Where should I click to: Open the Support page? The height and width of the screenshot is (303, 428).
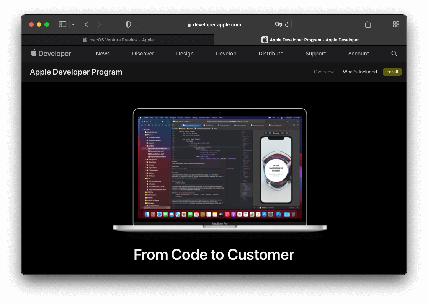pos(316,54)
